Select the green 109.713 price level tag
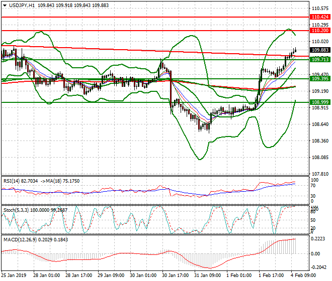The image size is (332, 281). tap(320, 60)
